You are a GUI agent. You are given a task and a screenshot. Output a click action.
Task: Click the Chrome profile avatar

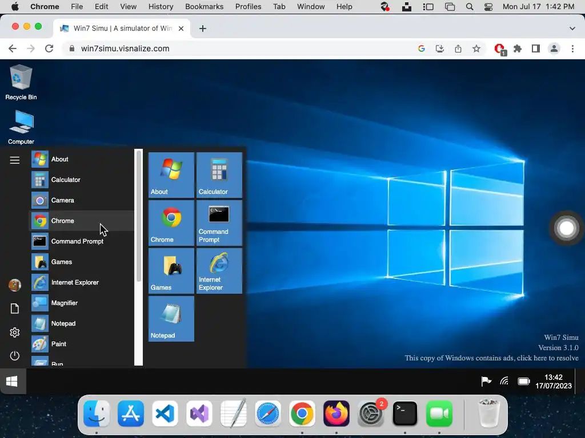pos(554,48)
